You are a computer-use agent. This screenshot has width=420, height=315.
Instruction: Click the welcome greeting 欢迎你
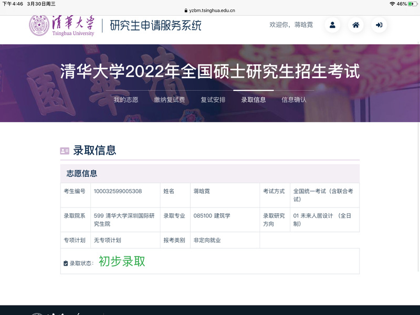coord(291,25)
